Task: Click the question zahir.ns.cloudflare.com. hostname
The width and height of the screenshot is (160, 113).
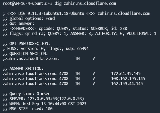Action: tap(32, 59)
